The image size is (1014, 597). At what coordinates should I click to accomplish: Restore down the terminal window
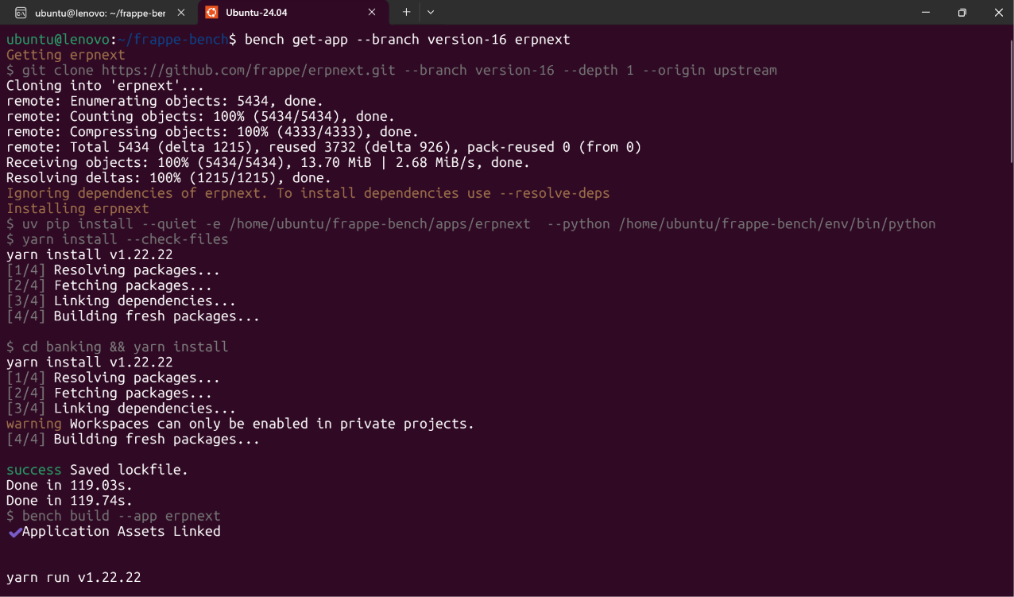pyautogui.click(x=962, y=12)
